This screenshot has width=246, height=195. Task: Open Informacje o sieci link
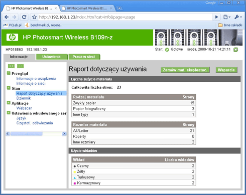click(x=31, y=83)
